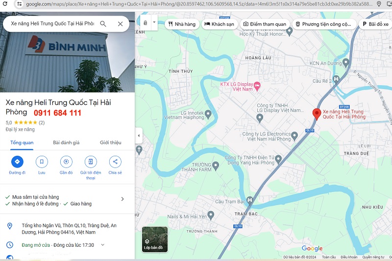Toggle the Lớp bản đồ layers view
The image size is (392, 261).
point(155,239)
